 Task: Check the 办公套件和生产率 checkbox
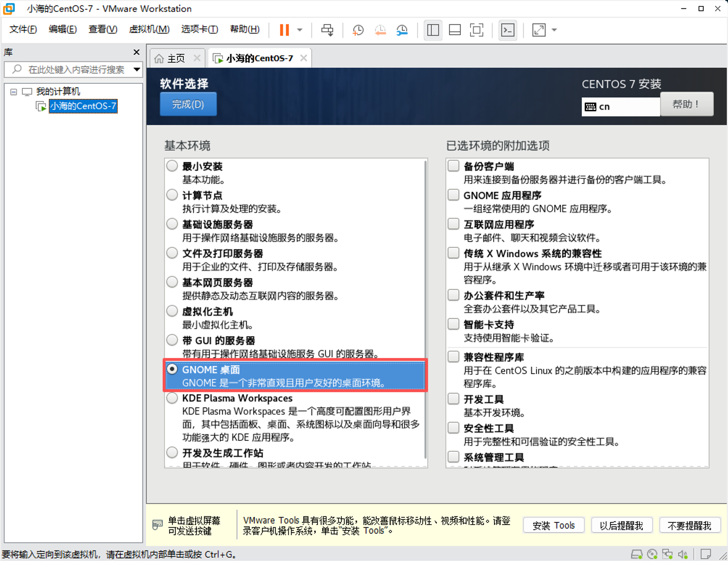(x=453, y=295)
